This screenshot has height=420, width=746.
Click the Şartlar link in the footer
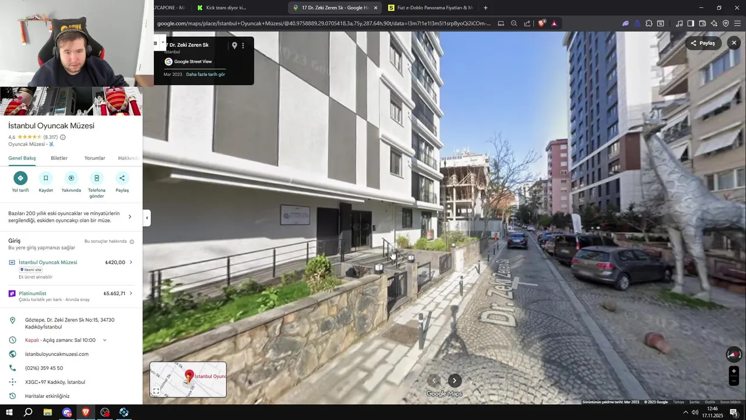(695, 402)
